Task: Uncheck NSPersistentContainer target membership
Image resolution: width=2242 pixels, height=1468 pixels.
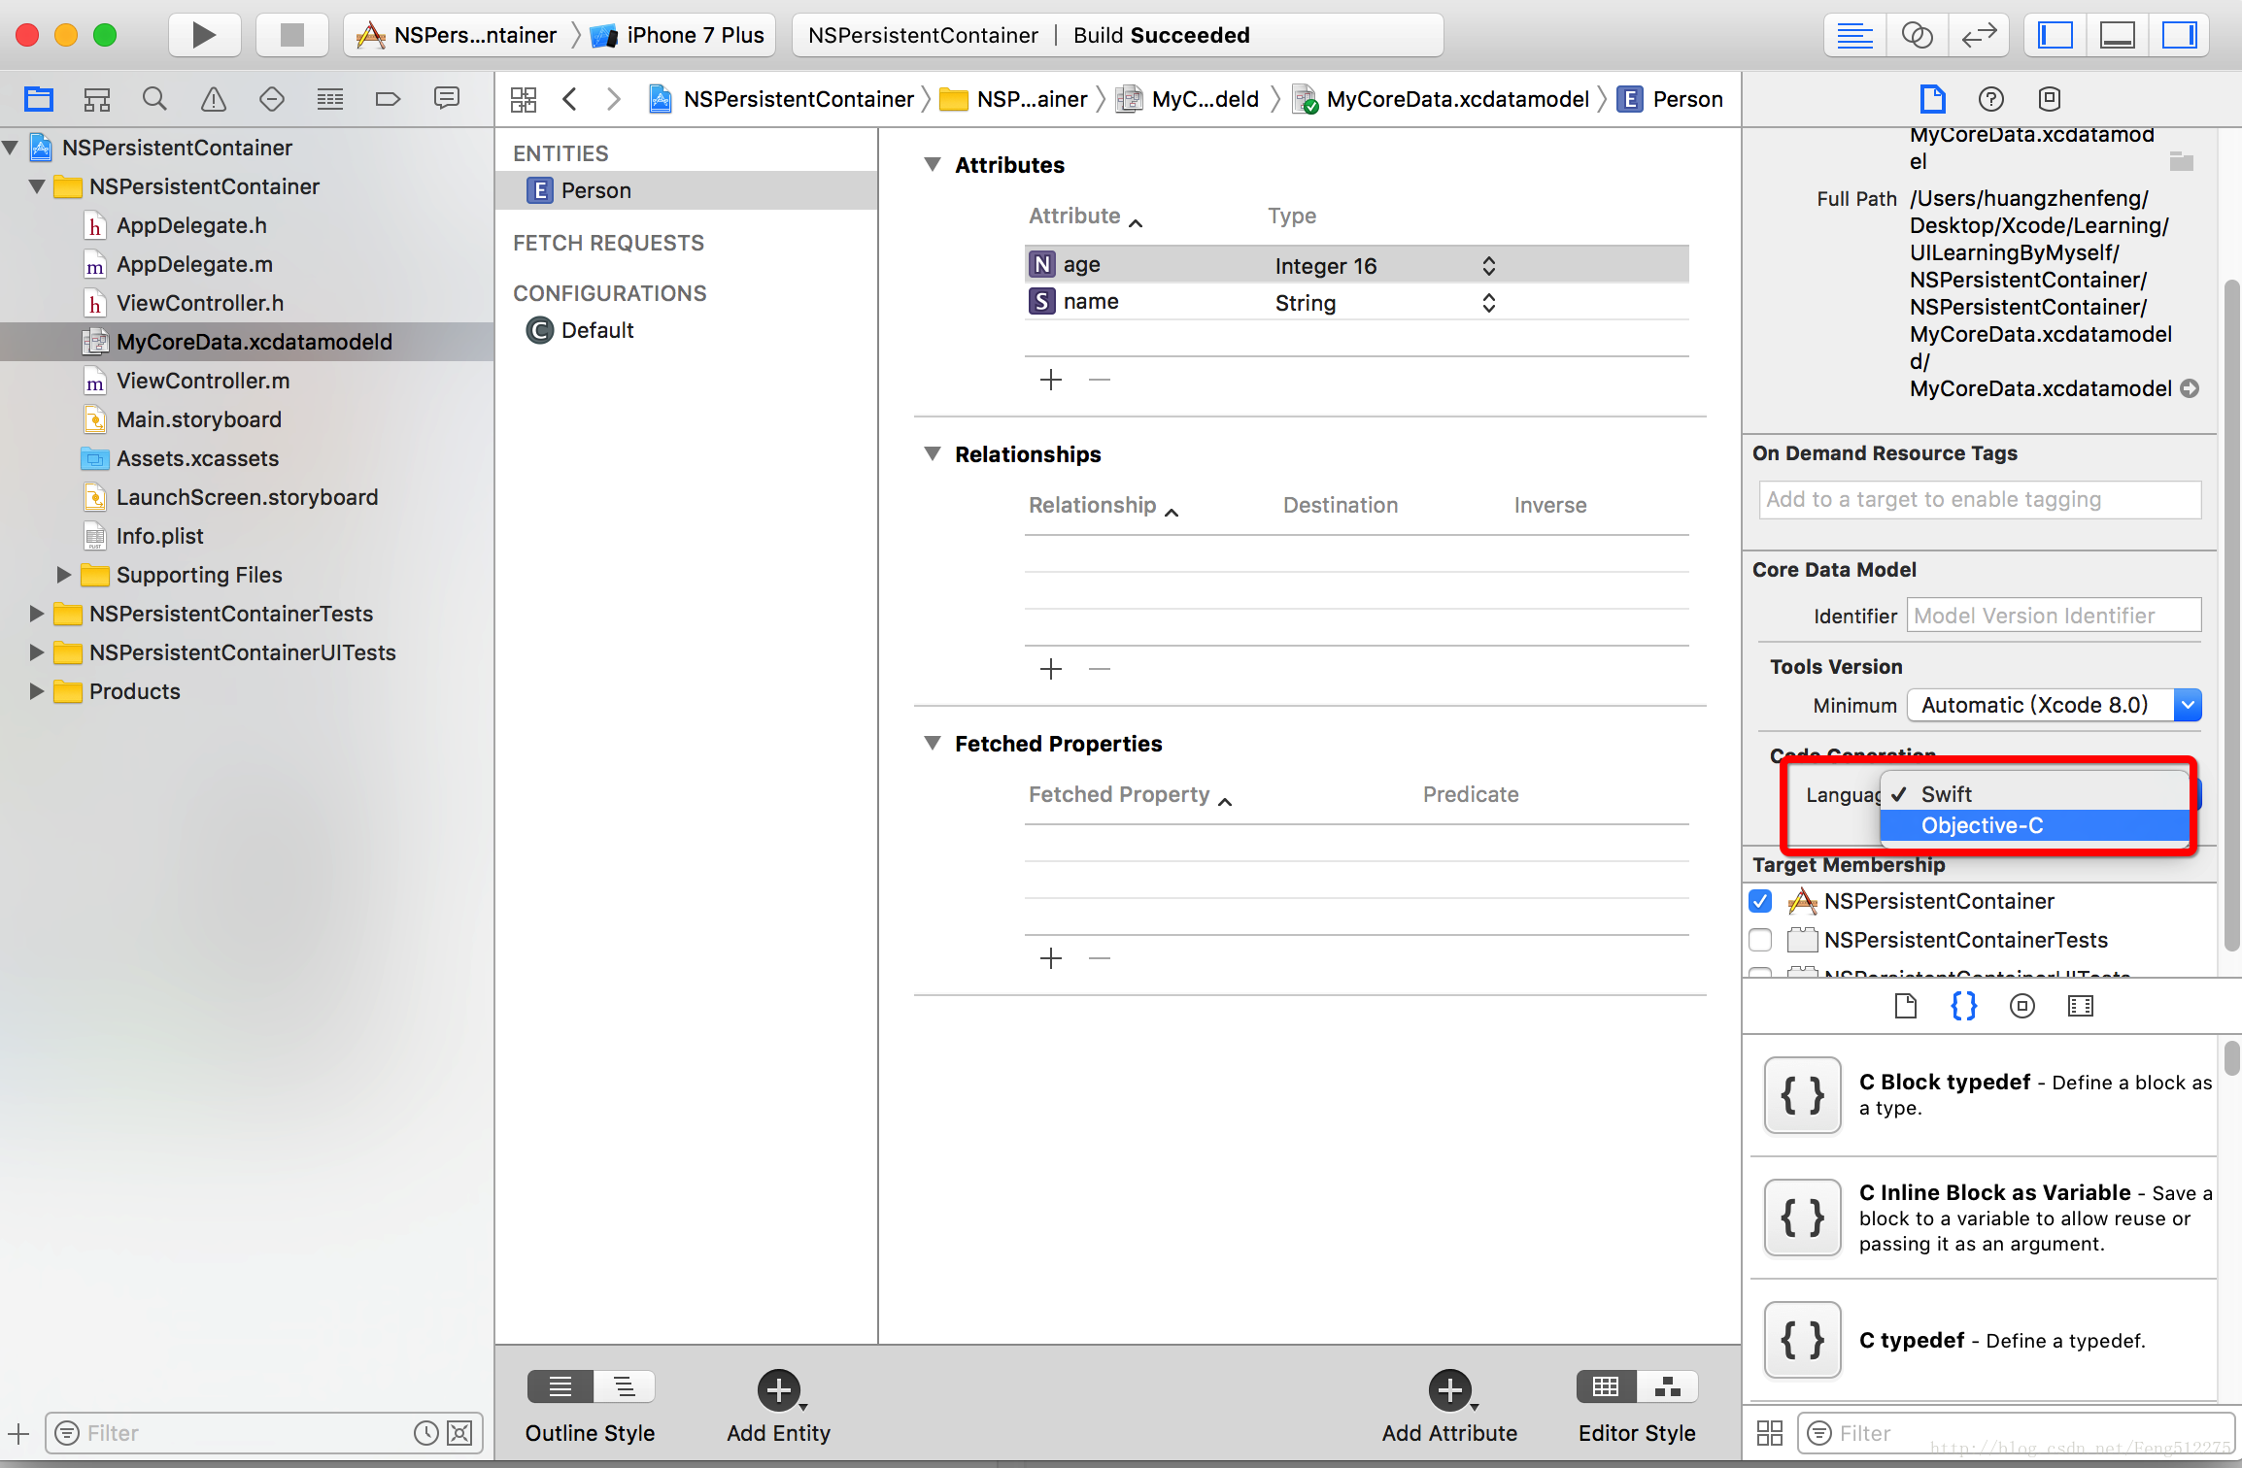Action: 1760,901
